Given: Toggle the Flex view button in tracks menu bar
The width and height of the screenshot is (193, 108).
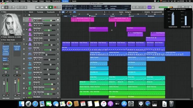Looking at the screenshot, I should (70, 12).
